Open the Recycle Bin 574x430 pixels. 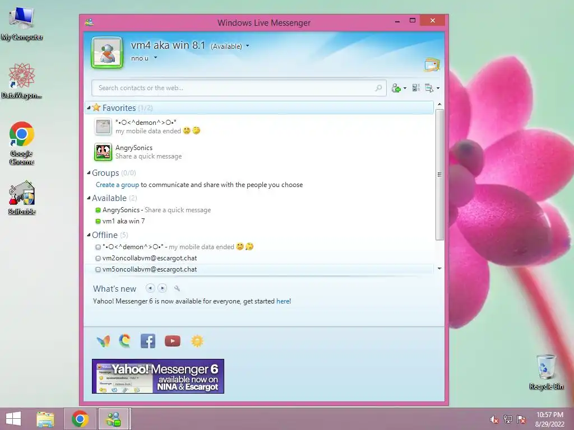click(x=546, y=372)
